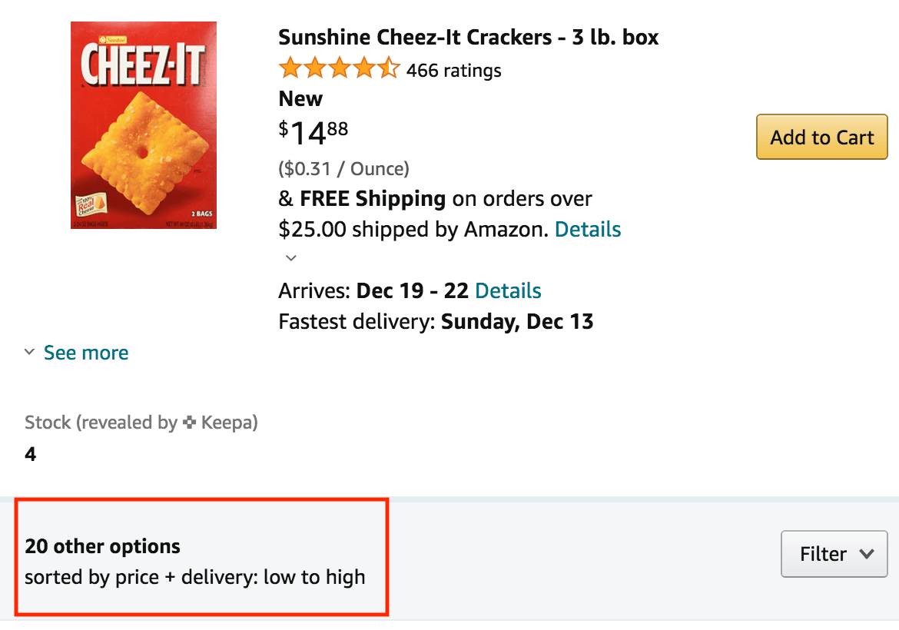Click the Sunshine Cheez-It Crackers product title

coord(469,36)
